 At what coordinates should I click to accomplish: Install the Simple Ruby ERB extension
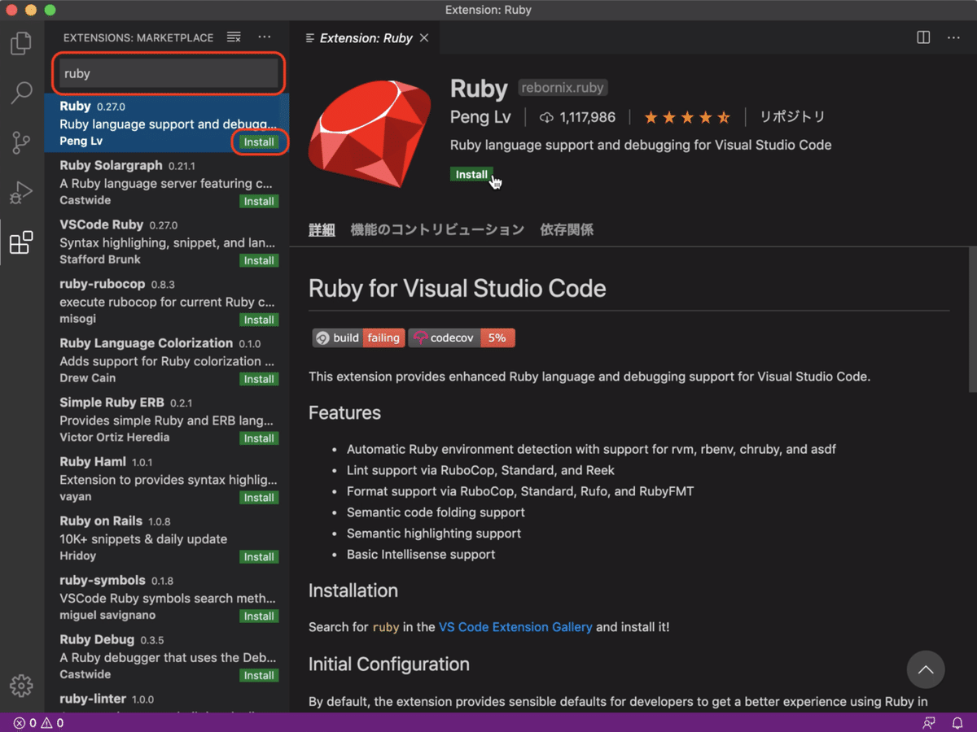pos(259,438)
